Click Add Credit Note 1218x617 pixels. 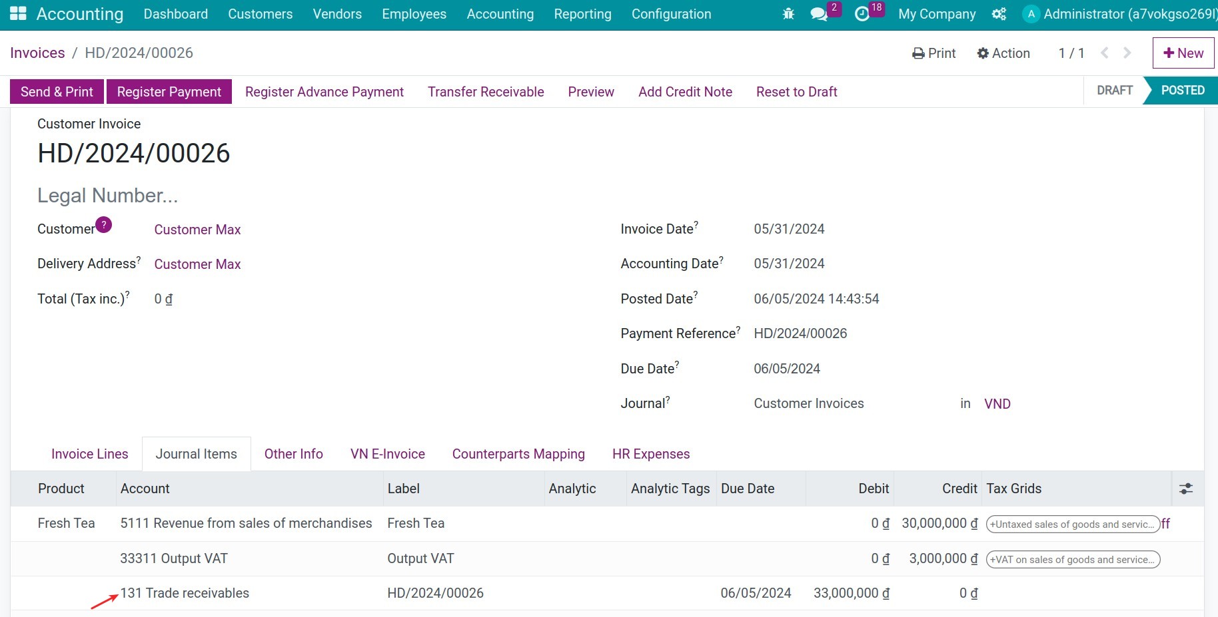click(x=685, y=92)
